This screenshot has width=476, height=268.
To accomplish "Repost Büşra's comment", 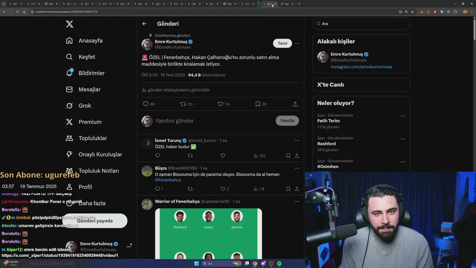I will point(190,189).
